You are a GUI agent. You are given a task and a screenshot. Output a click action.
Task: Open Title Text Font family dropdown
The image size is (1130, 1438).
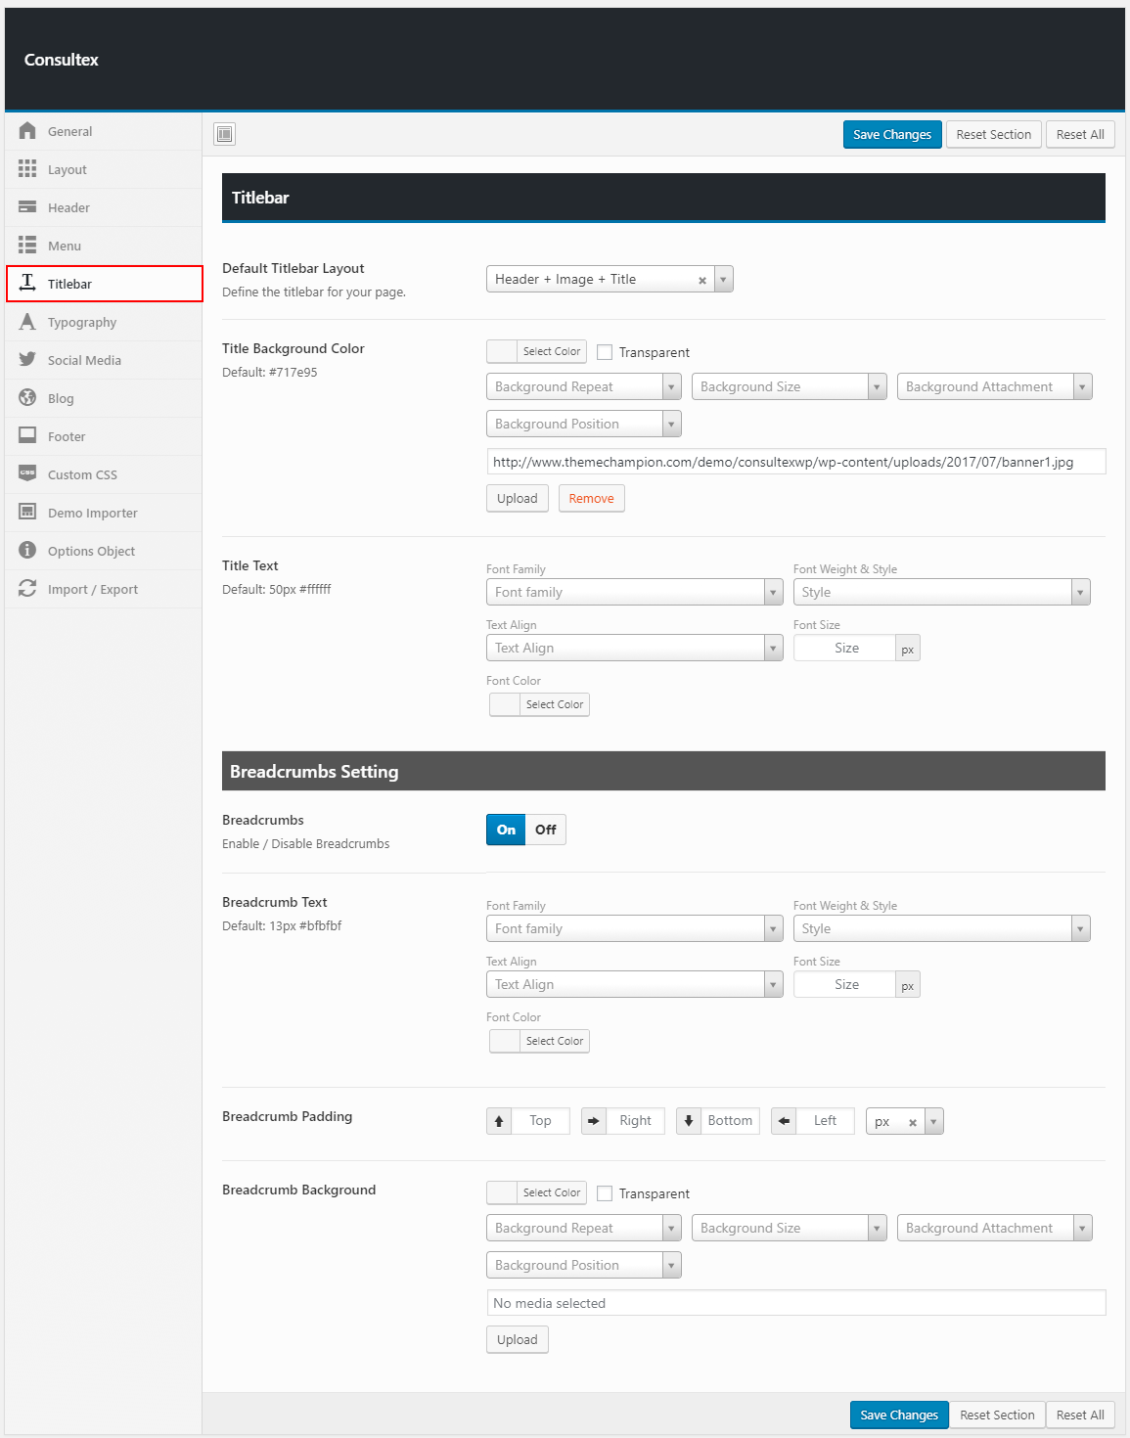point(634,593)
